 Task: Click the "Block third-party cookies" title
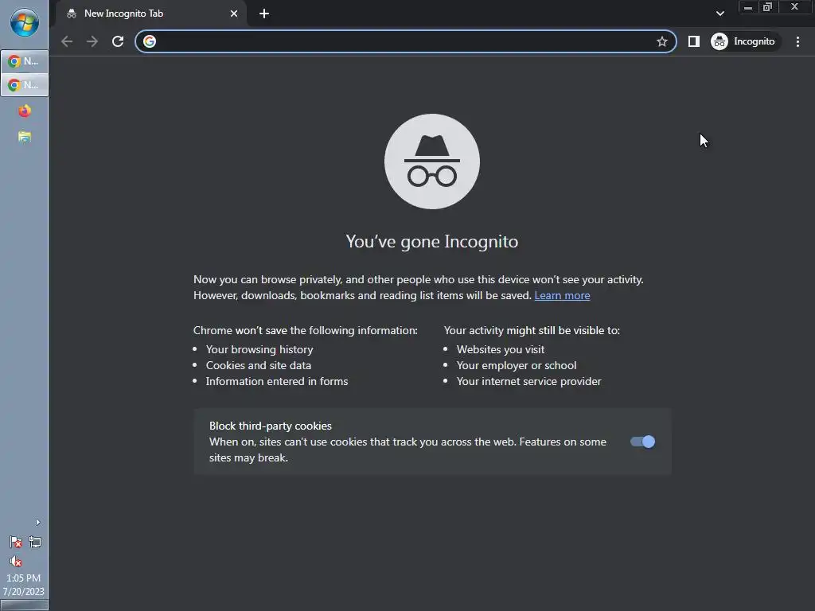pos(271,426)
